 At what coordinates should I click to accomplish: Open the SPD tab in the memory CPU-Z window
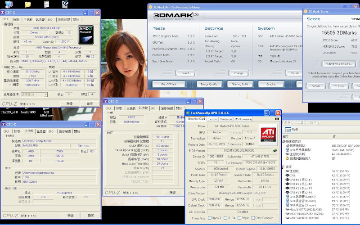(x=153, y=108)
